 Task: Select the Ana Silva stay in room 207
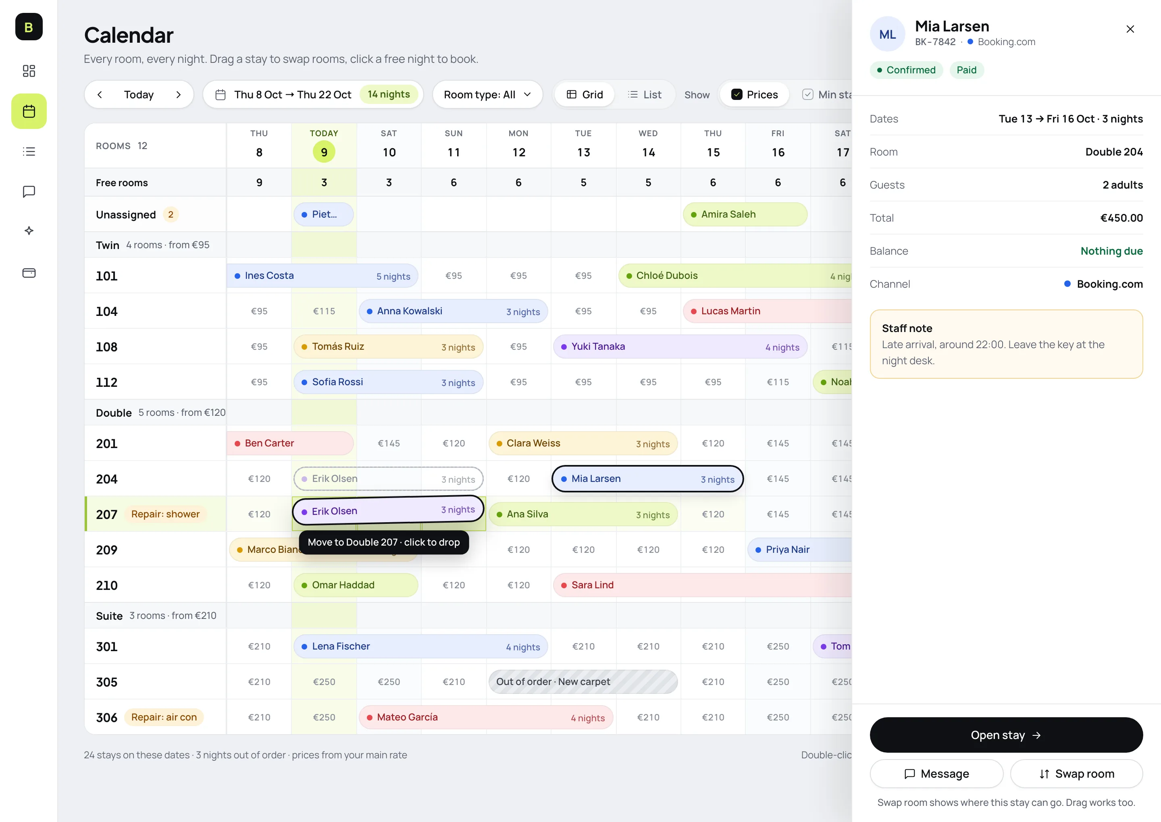coord(583,514)
